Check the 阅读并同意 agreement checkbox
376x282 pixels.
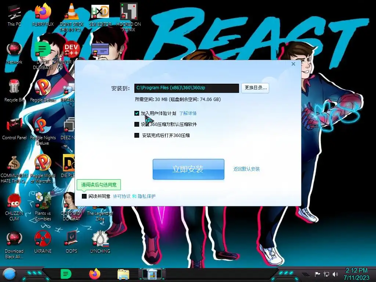coord(84,196)
